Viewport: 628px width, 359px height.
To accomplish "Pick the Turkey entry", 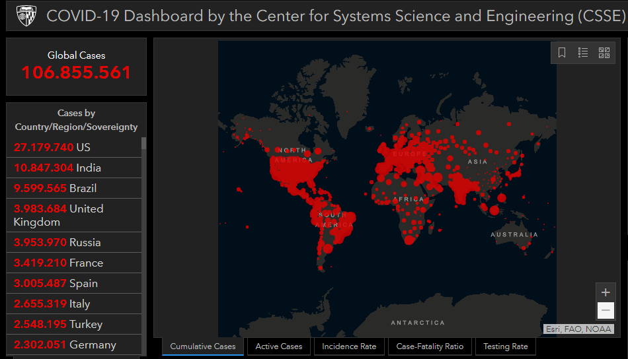I will pyautogui.click(x=74, y=324).
